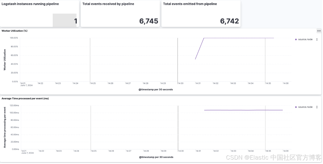
Task: Click the 6,742 total events emitted value
Action: [x=229, y=21]
